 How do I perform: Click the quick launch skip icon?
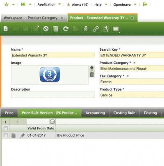[23, 5]
